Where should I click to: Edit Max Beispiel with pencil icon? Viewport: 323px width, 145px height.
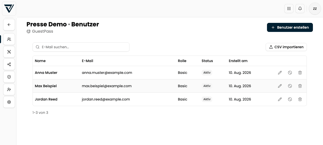pyautogui.click(x=280, y=86)
